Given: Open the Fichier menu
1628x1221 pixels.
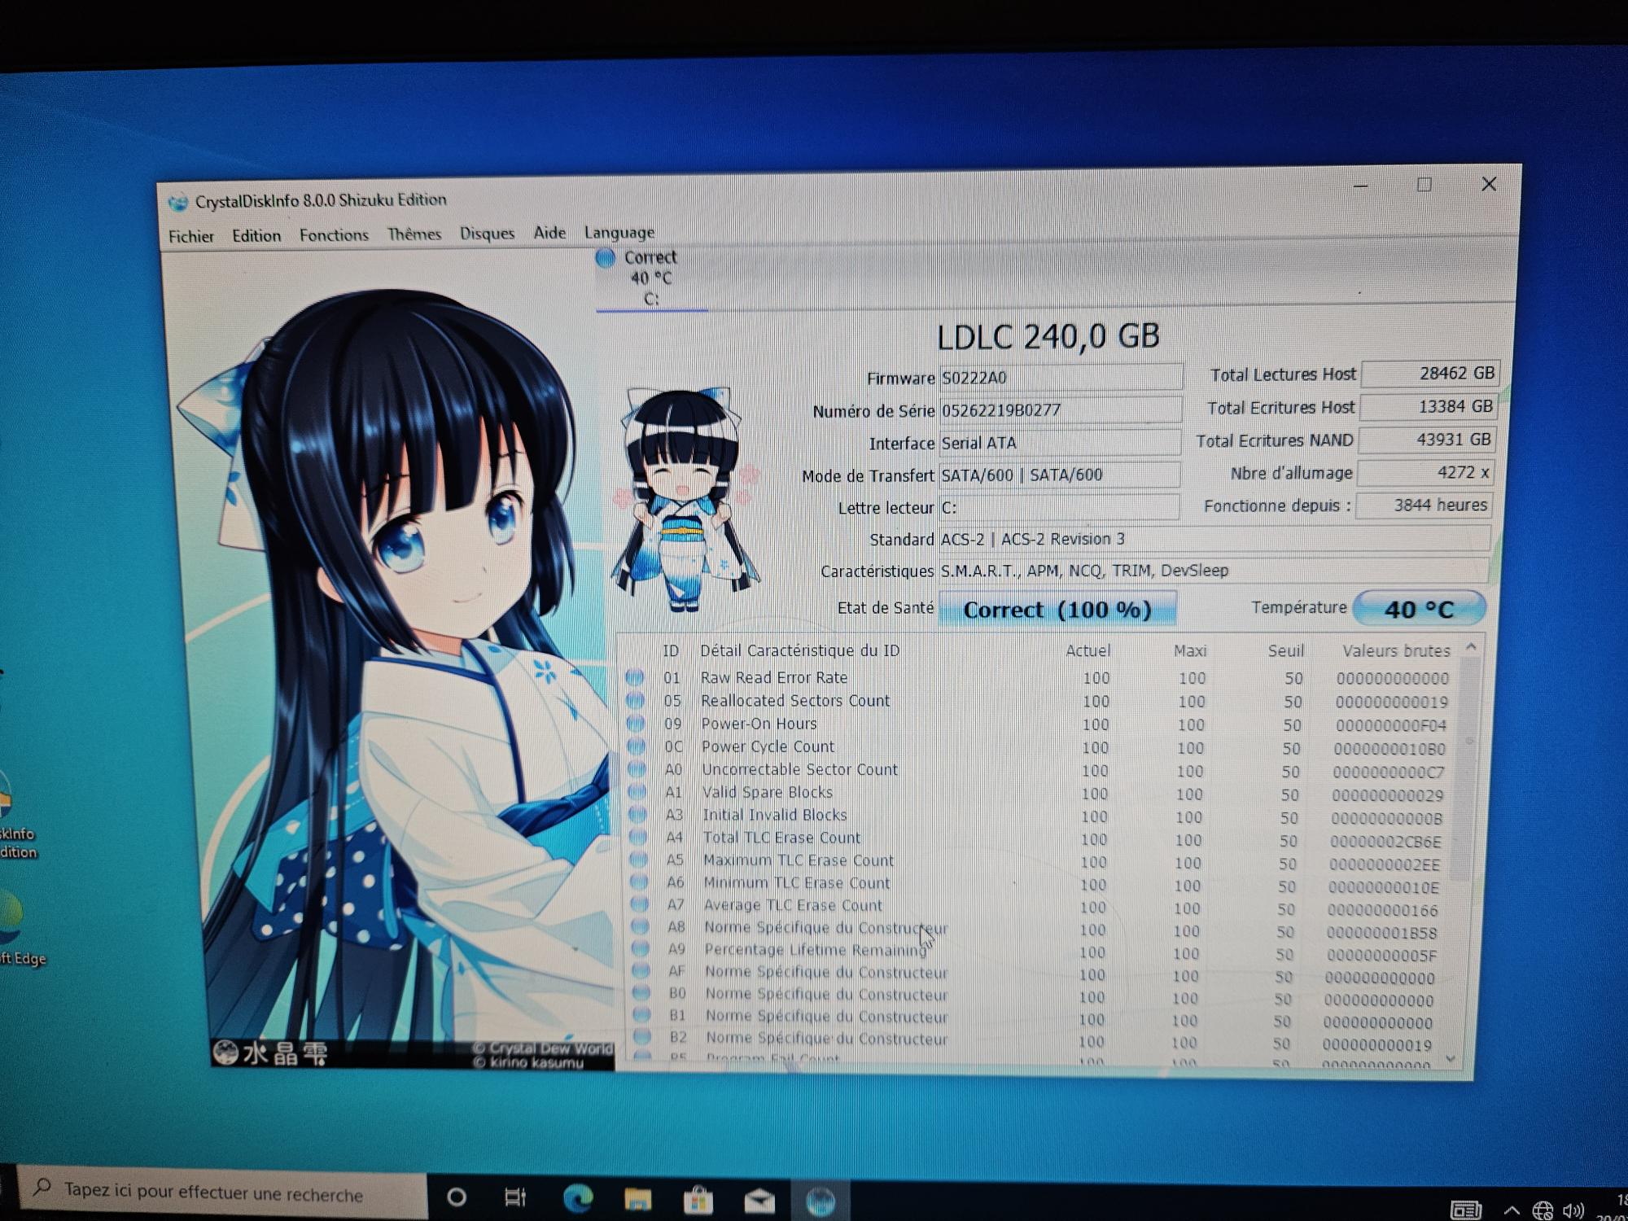Looking at the screenshot, I should click(191, 236).
